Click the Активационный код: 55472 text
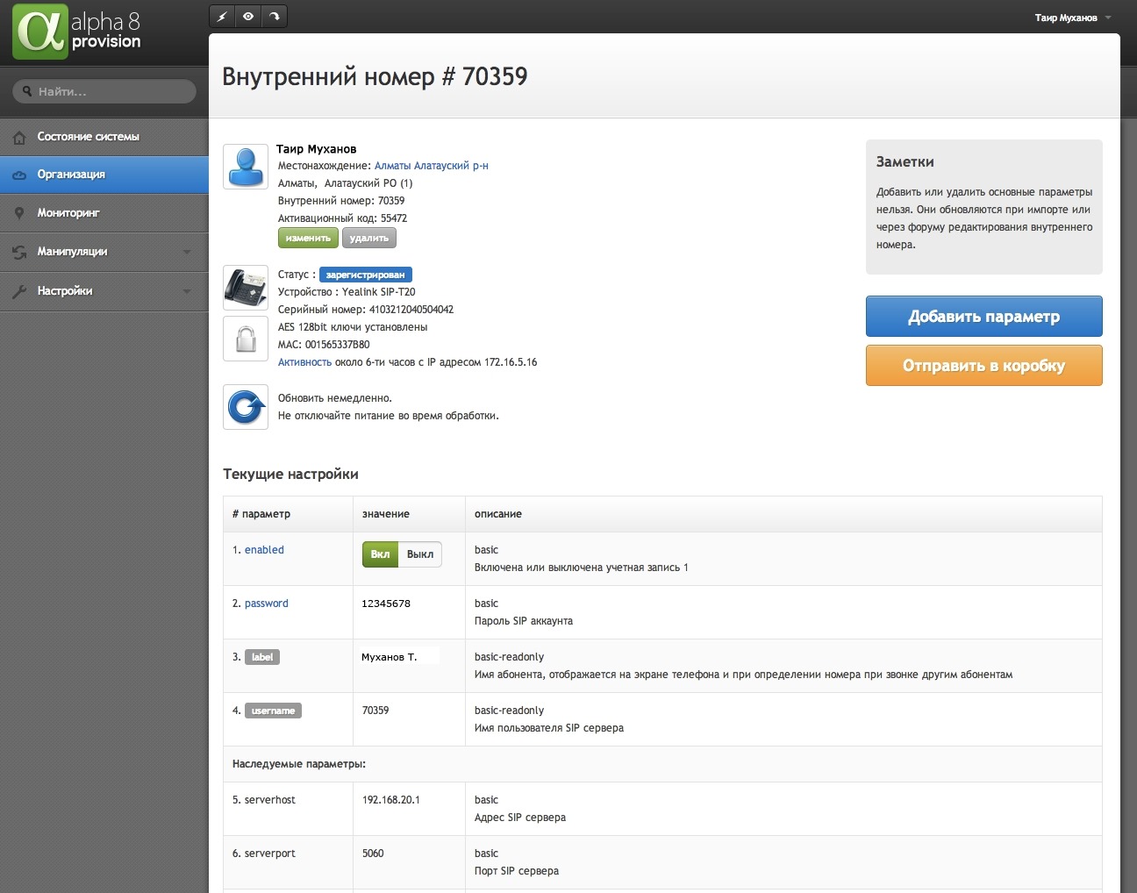This screenshot has height=893, width=1137. pos(342,218)
